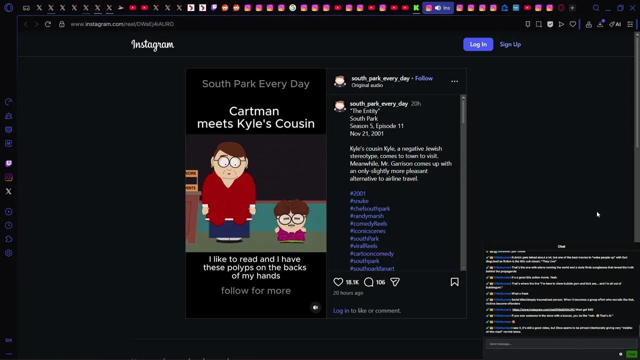This screenshot has height=360, width=640.
Task: Open the tab search magnifier icon
Action: pos(596,8)
